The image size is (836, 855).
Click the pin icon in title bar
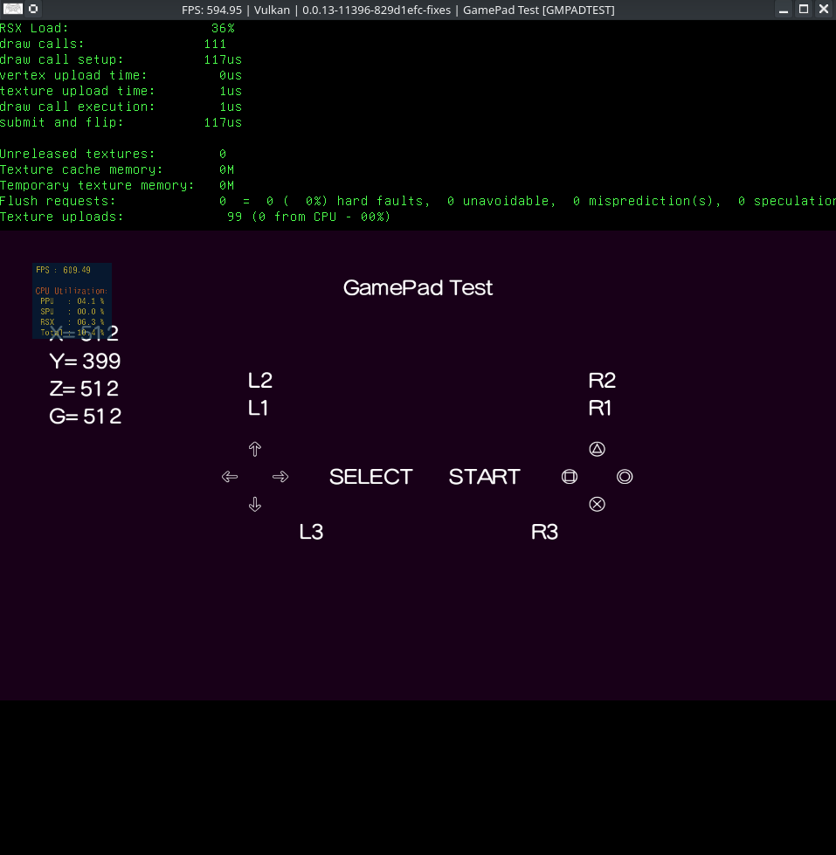point(33,9)
